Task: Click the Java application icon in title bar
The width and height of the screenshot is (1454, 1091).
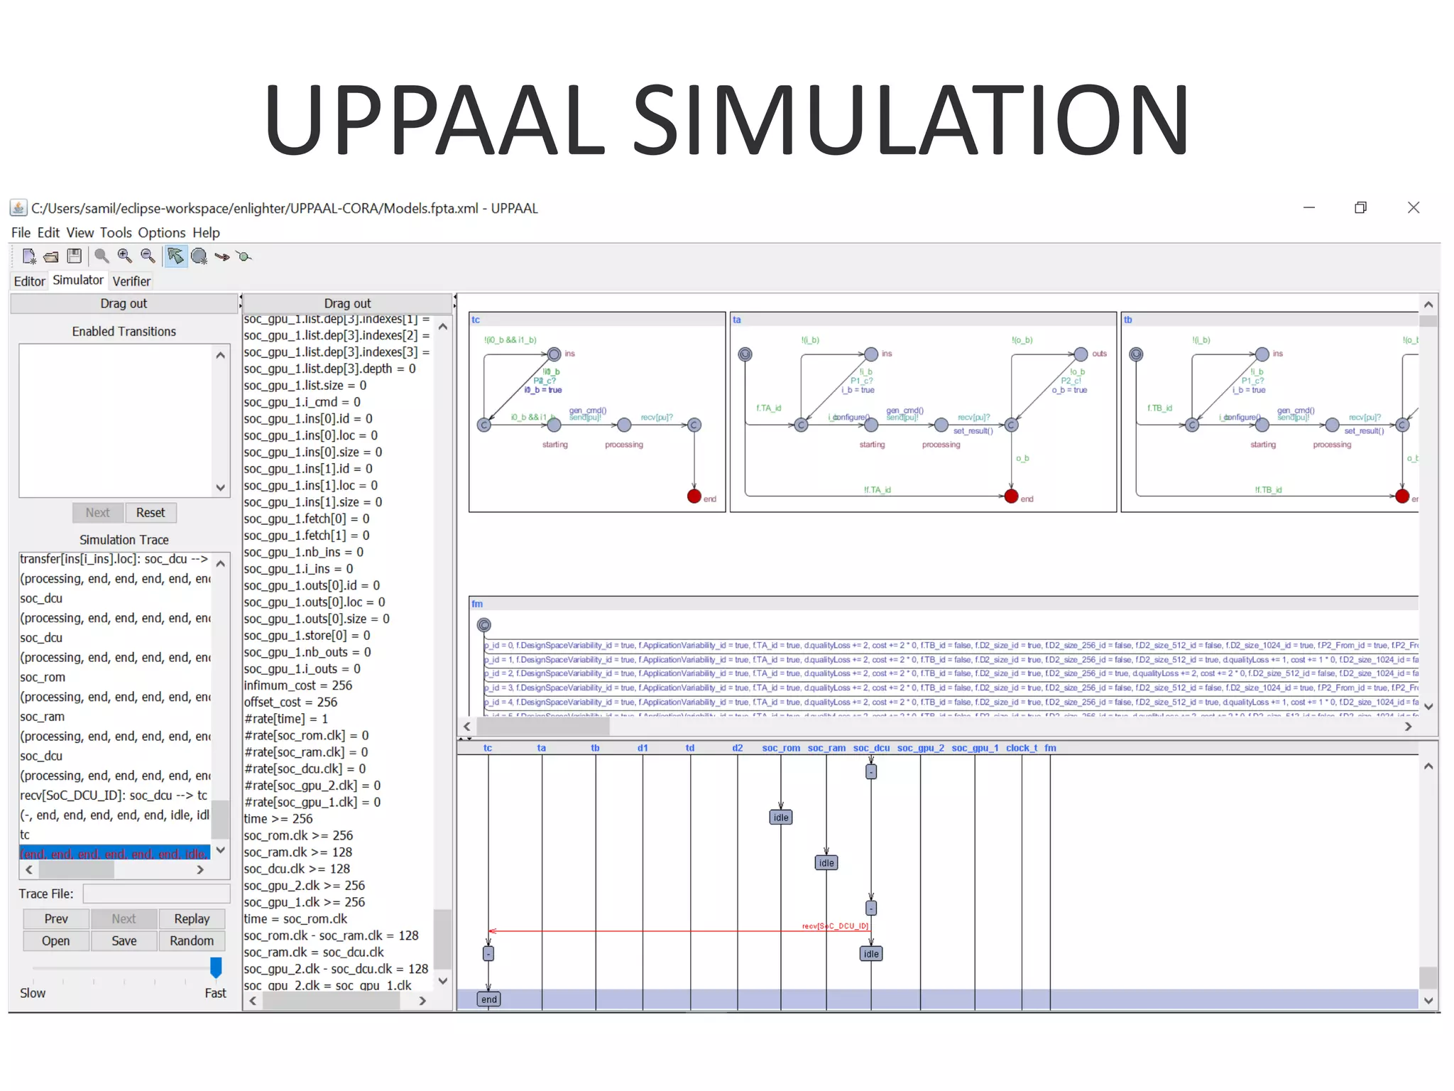Action: (x=18, y=208)
